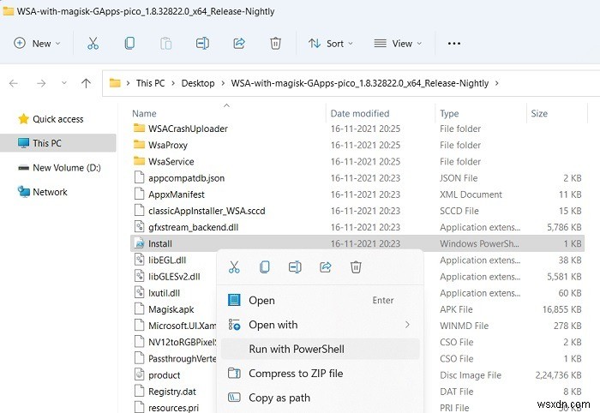Click the Delete trash icon in the toolbar
The image size is (600, 413).
tap(275, 43)
